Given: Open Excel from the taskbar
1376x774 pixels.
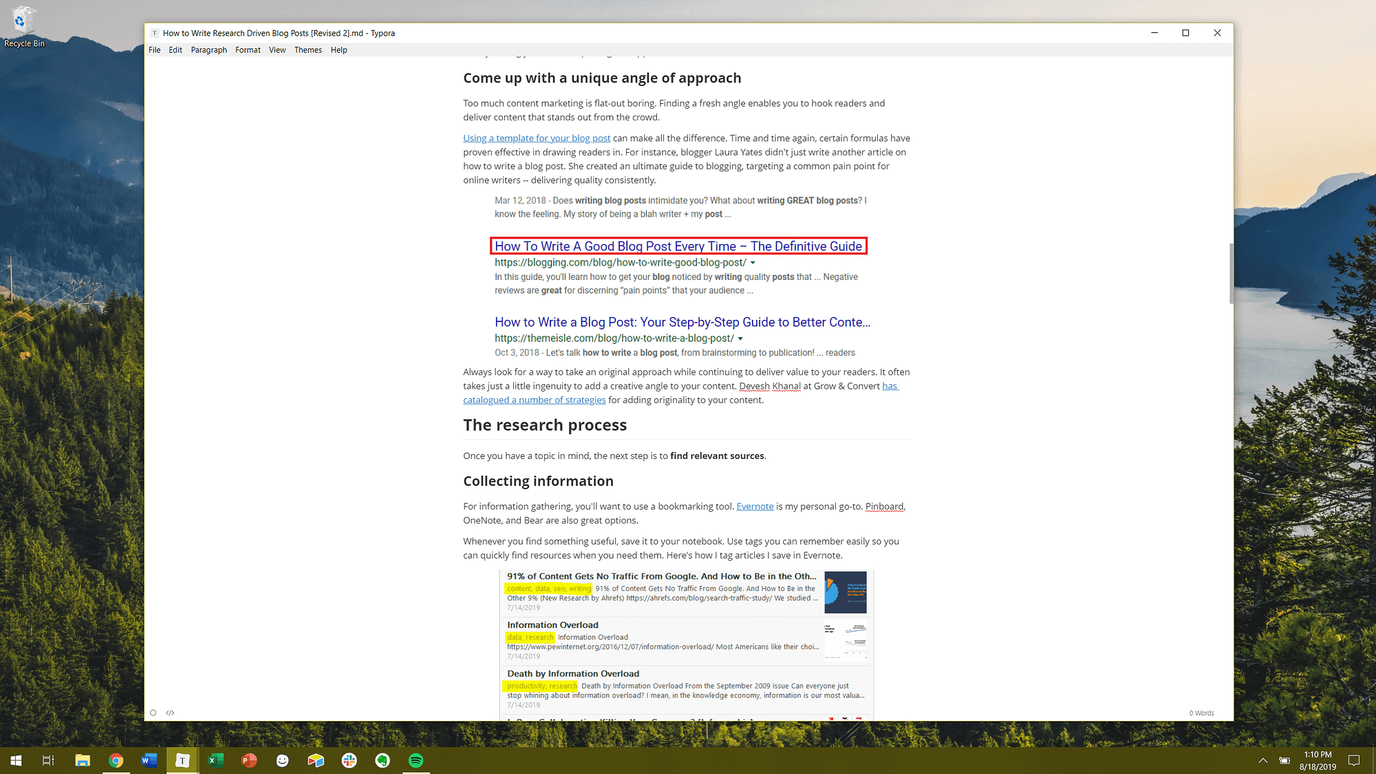Looking at the screenshot, I should click(215, 760).
